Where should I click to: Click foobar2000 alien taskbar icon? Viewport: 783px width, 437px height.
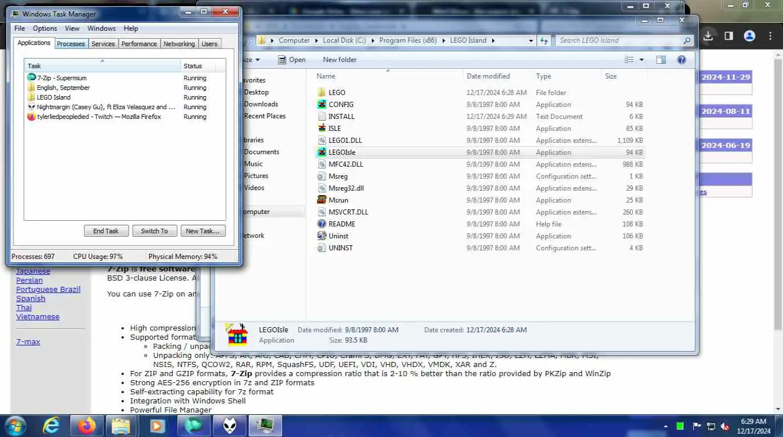tap(228, 426)
